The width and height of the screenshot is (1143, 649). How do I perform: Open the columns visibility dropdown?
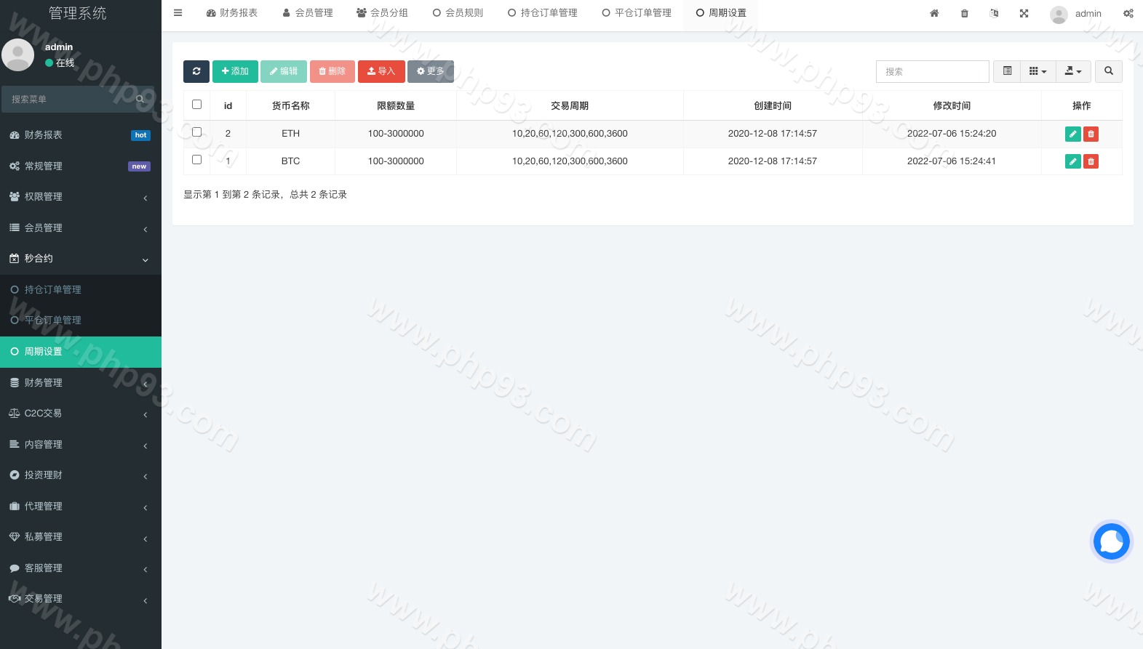pos(1038,71)
